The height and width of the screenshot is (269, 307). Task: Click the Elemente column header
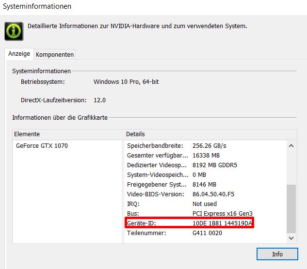pyautogui.click(x=68, y=134)
